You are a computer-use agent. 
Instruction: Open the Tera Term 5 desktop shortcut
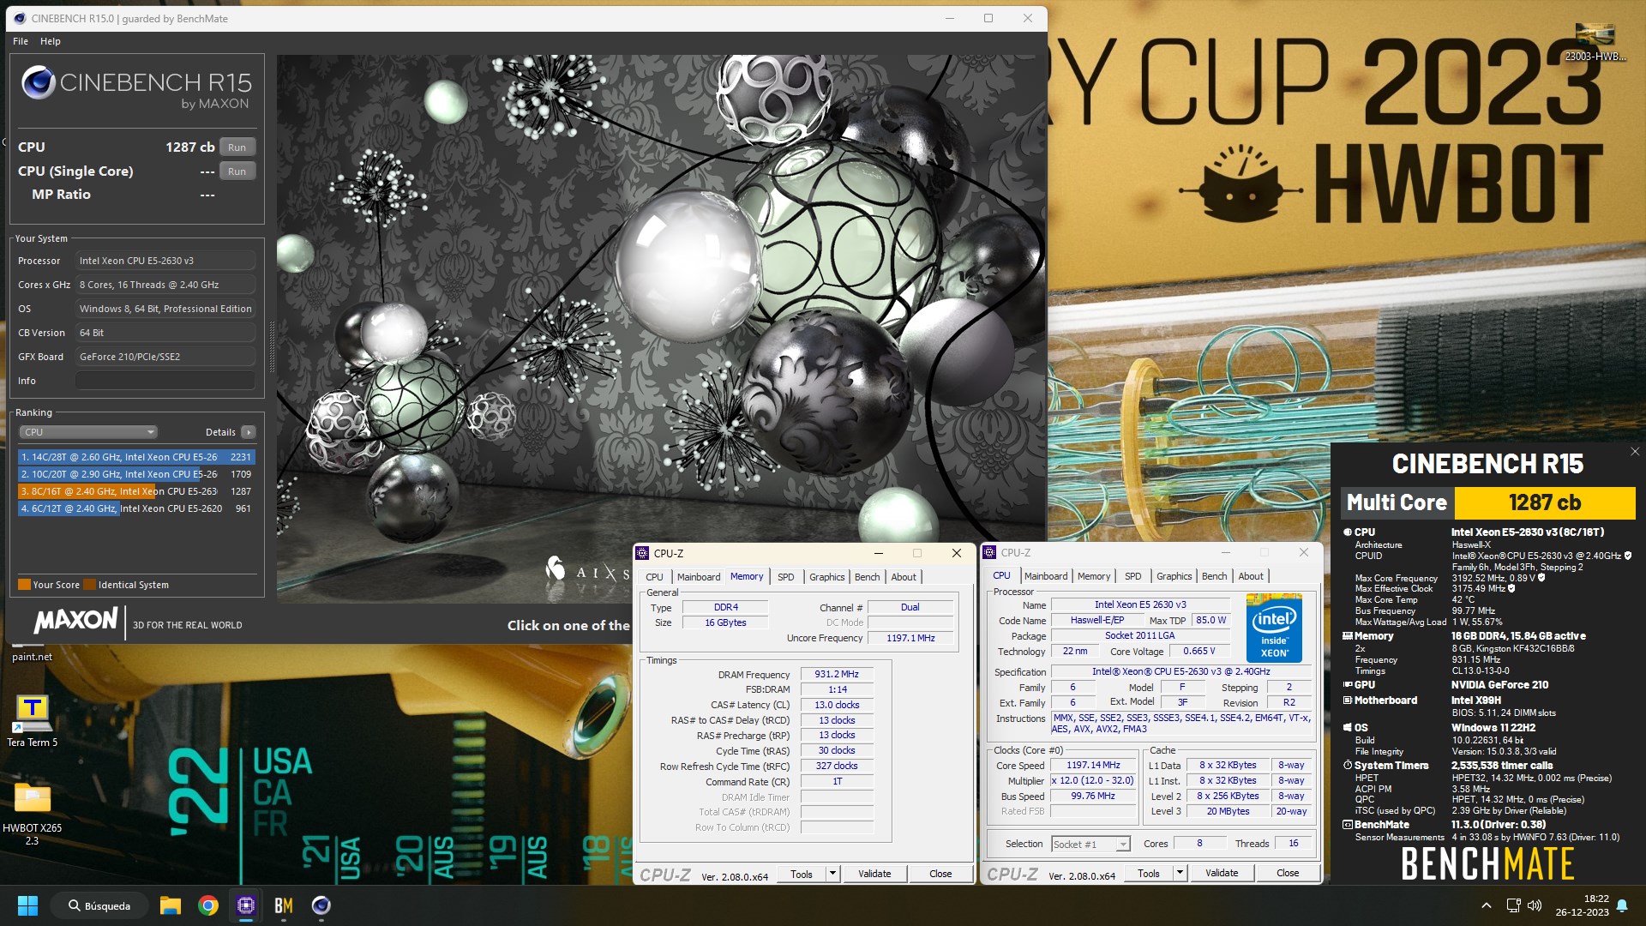tap(33, 720)
